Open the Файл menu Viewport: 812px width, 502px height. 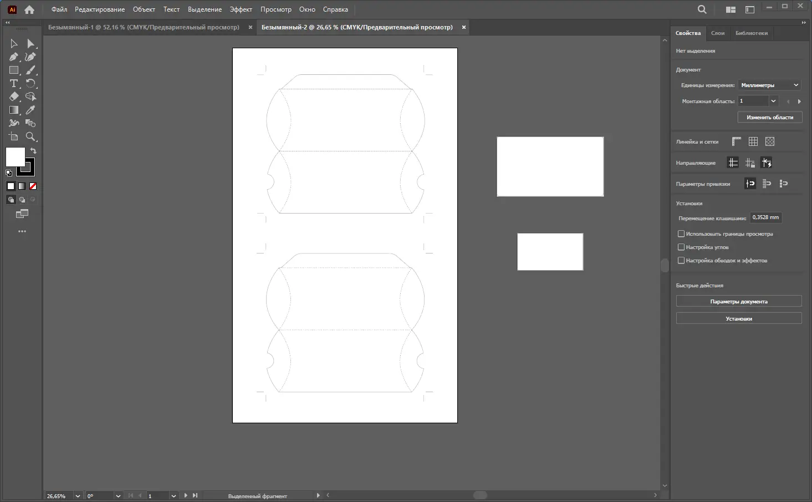click(59, 9)
